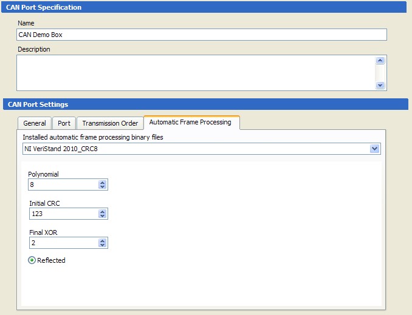Click the CAN Port Settings section header

205,104
